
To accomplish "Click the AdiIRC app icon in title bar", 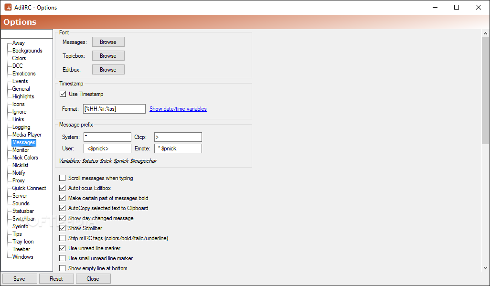I will pos(8,7).
